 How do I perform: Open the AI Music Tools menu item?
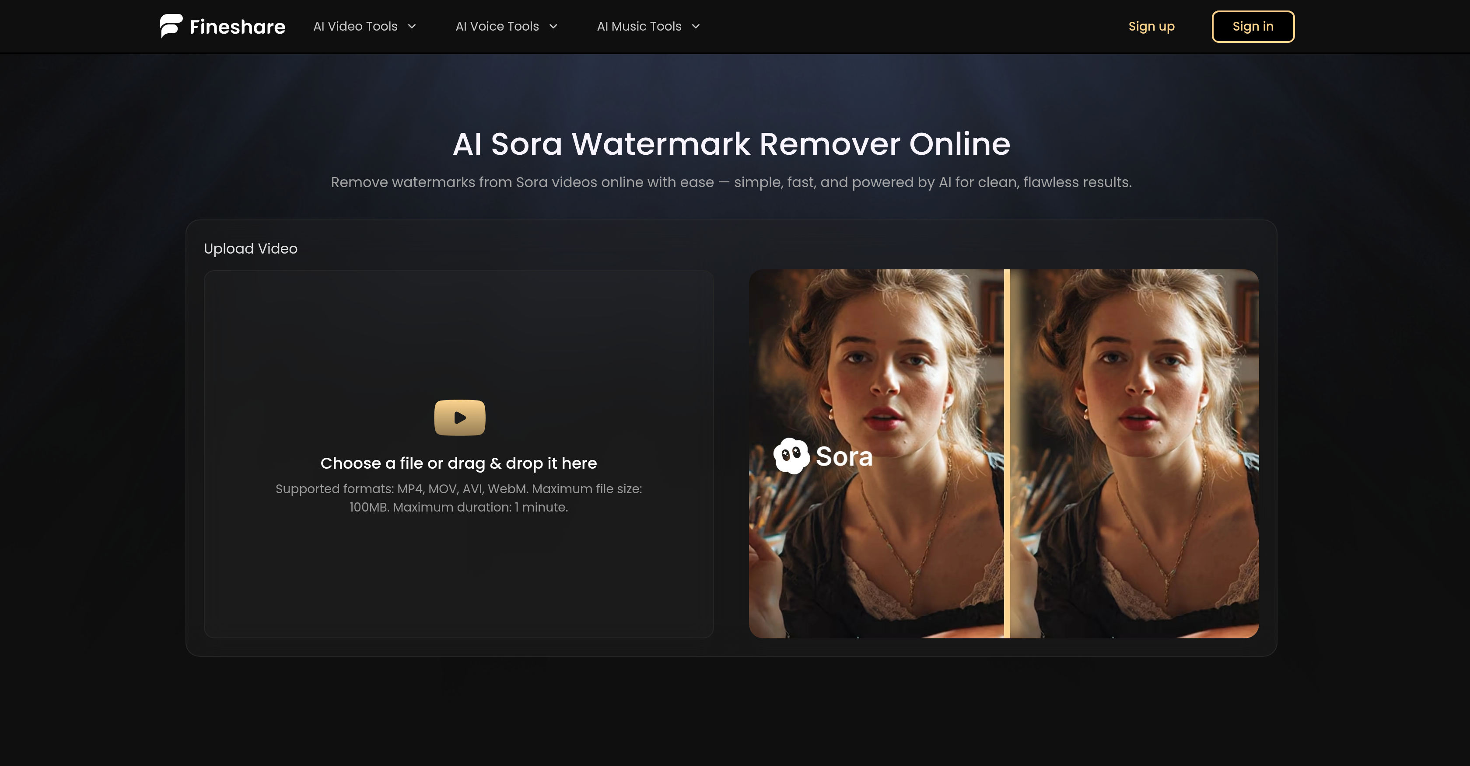coord(639,26)
